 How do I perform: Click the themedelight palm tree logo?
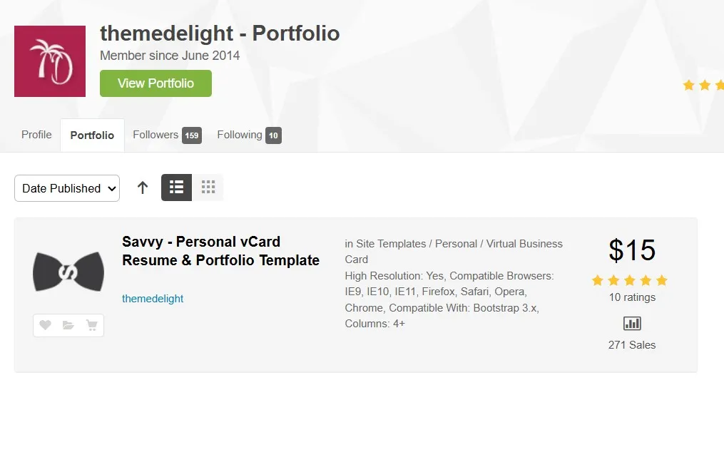(x=50, y=61)
